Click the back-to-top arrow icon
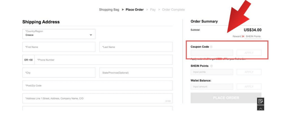 [x=261, y=109]
